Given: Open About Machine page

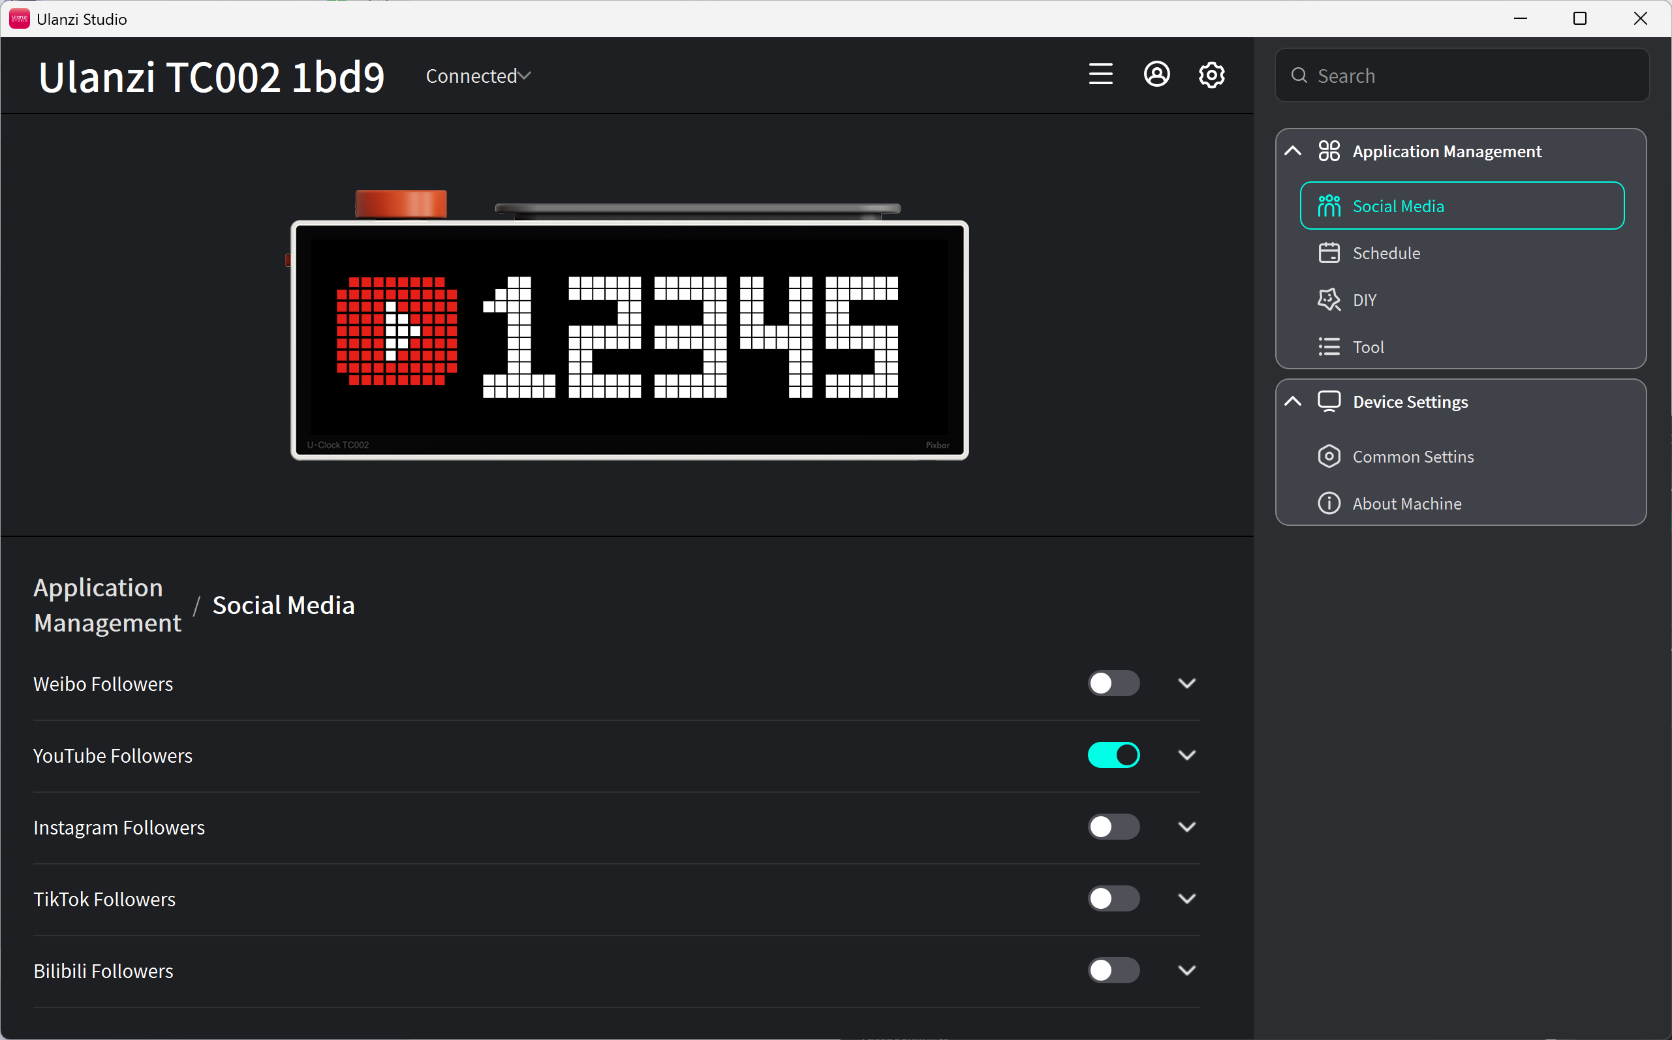Looking at the screenshot, I should 1462,504.
